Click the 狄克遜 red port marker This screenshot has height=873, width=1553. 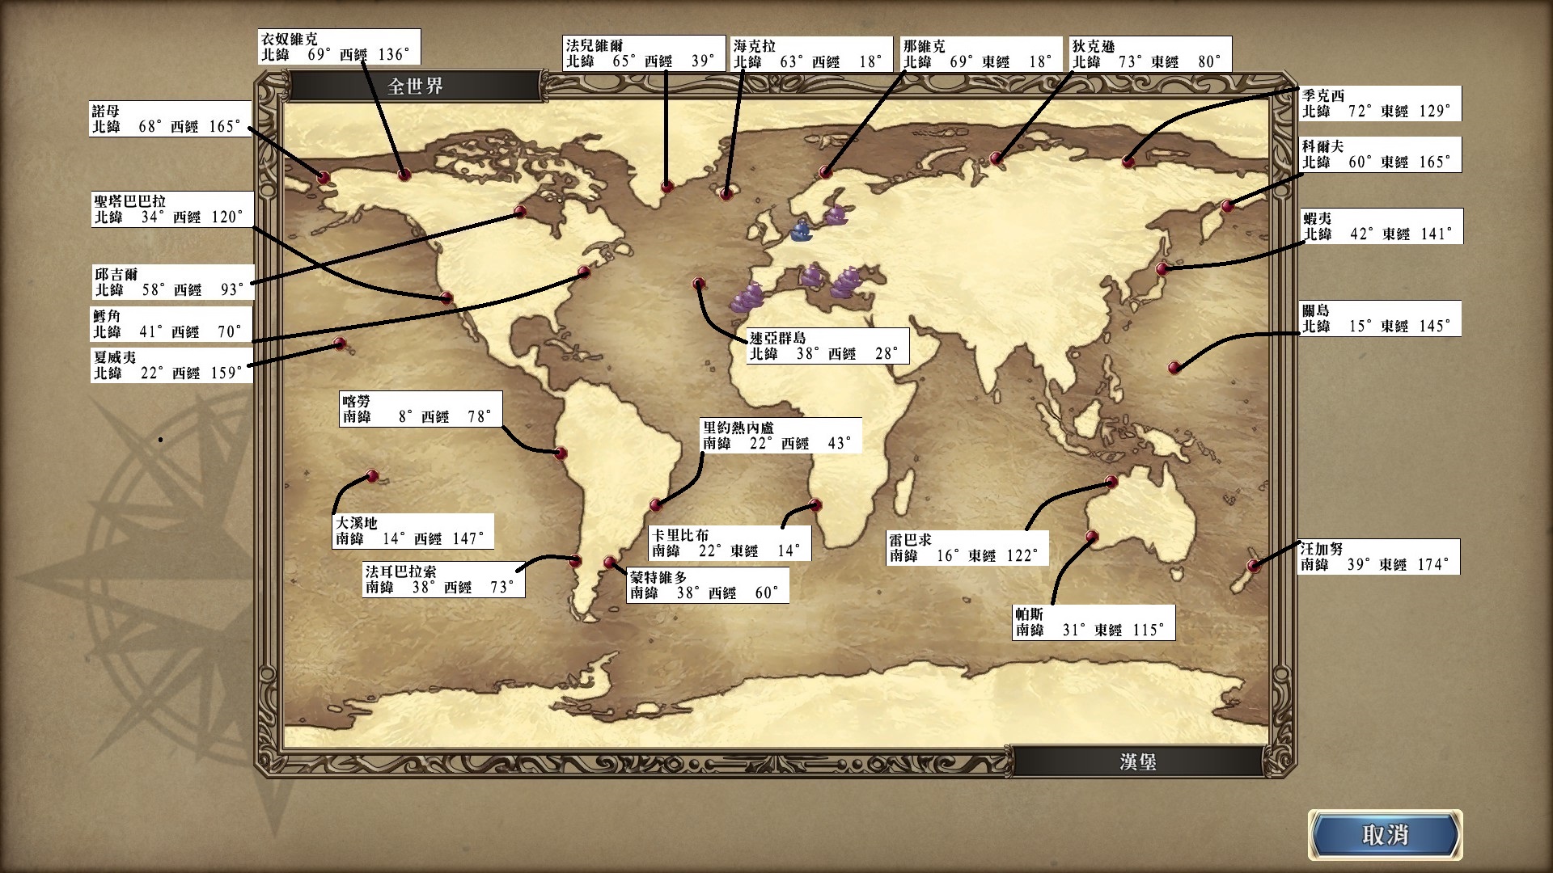(x=997, y=159)
